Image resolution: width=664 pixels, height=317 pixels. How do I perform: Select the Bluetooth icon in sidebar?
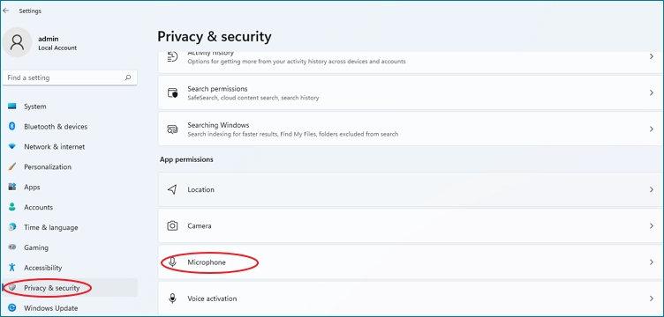click(11, 126)
